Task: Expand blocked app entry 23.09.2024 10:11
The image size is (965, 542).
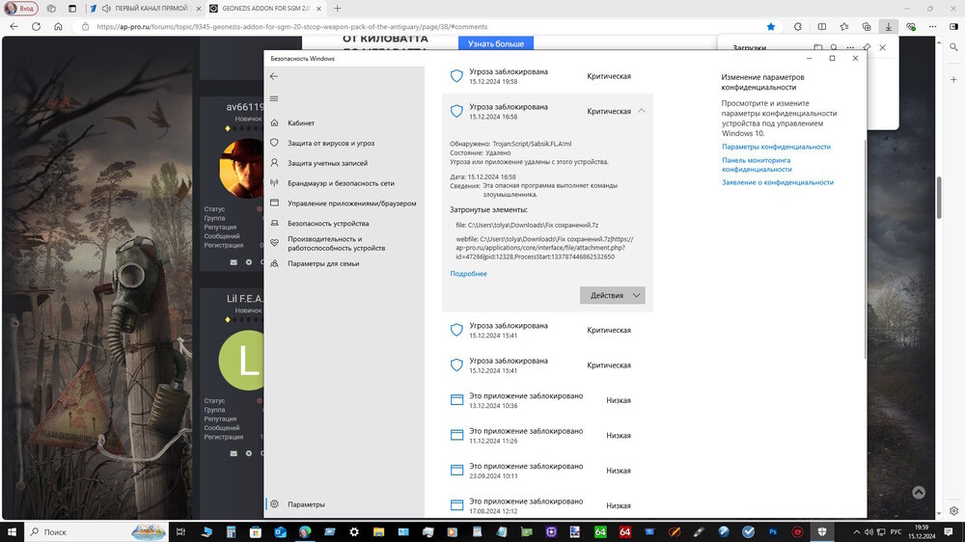Action: [547, 471]
